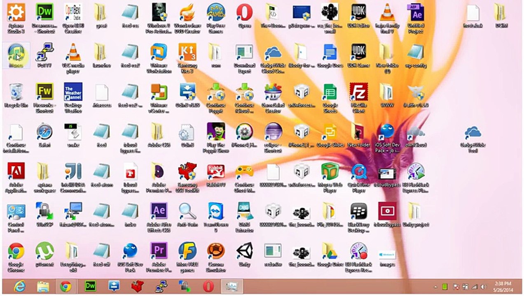This screenshot has height=296, width=524.
Task: Launch Internet Explorer from the taskbar
Action: coord(19,286)
